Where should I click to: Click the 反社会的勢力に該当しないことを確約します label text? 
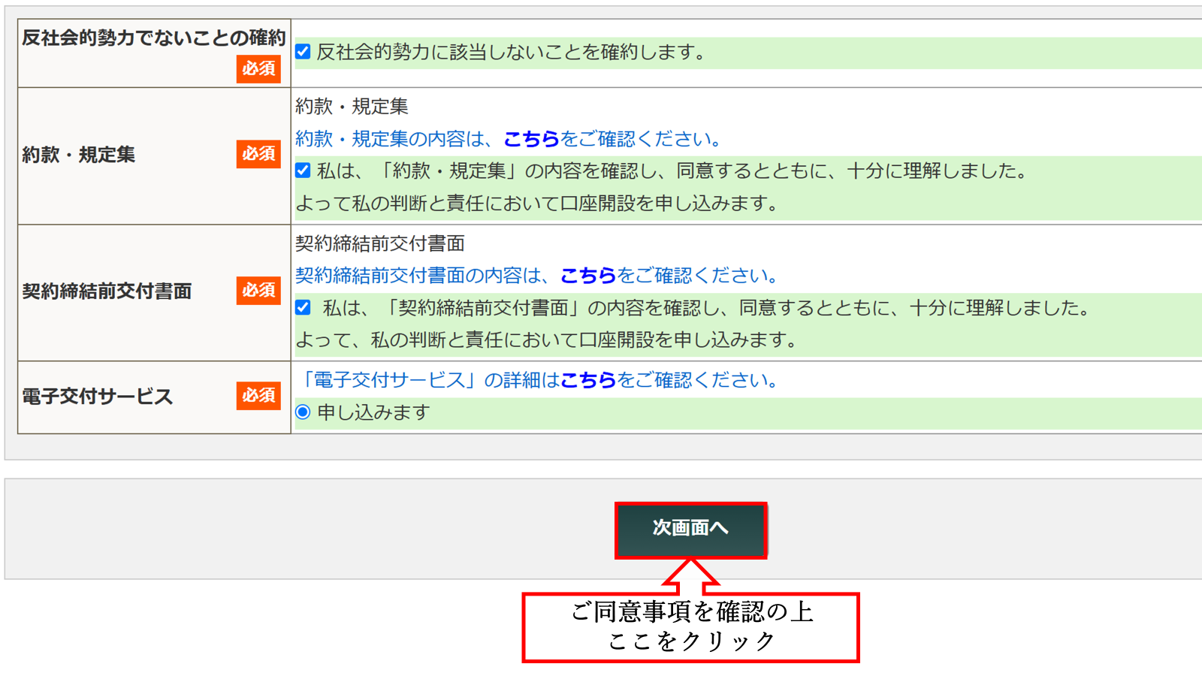click(511, 53)
